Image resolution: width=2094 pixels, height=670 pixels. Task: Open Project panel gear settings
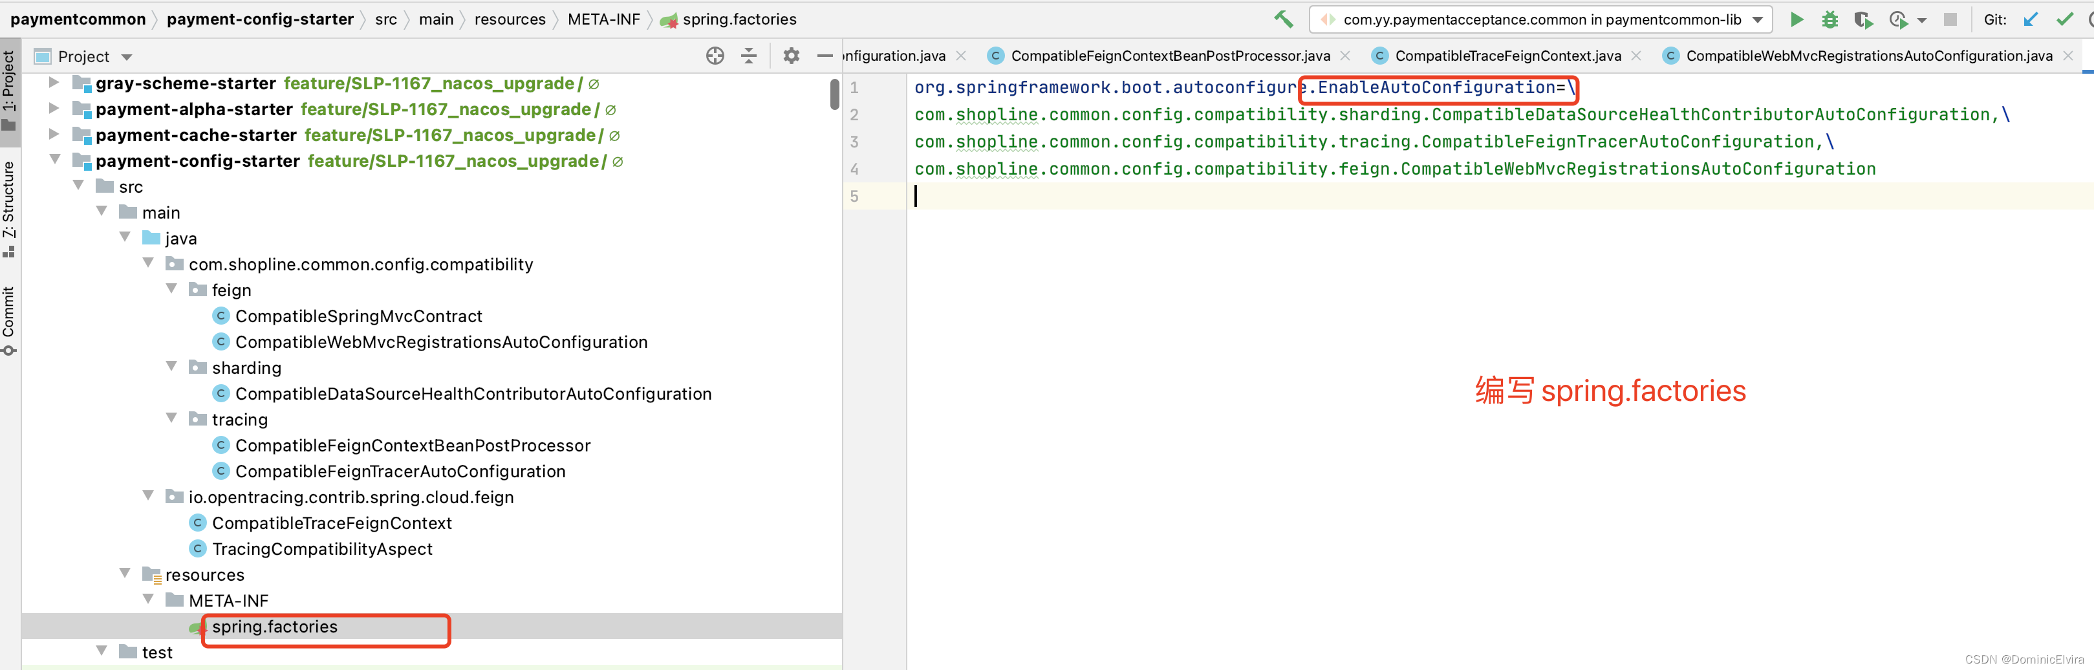[791, 55]
